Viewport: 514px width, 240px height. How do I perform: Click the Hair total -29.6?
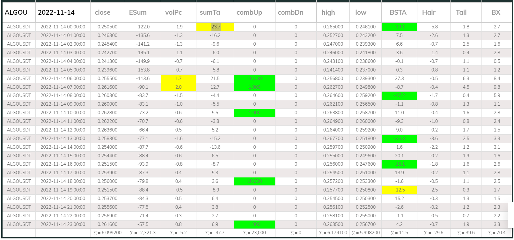pos(434,233)
